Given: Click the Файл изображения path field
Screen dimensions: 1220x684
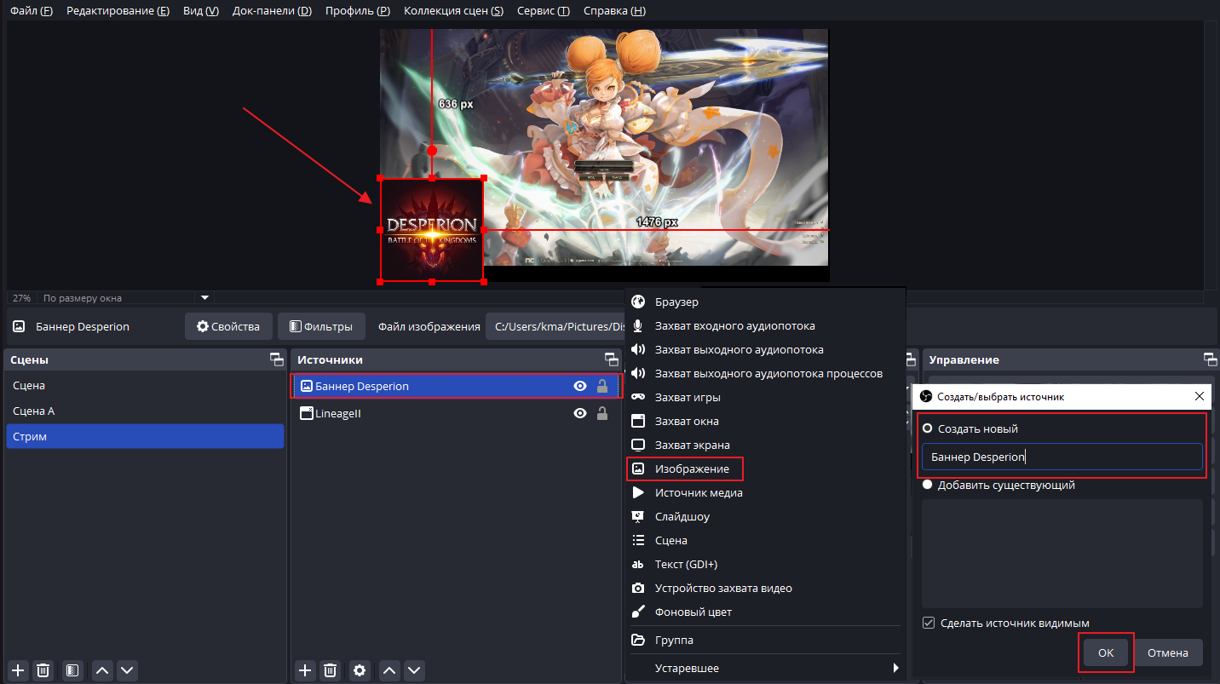Looking at the screenshot, I should point(556,326).
